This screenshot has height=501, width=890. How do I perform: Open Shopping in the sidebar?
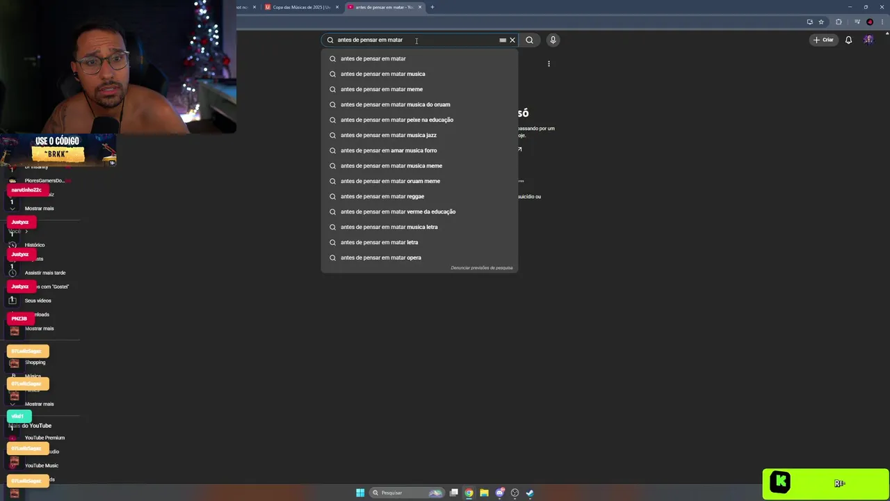(35, 363)
